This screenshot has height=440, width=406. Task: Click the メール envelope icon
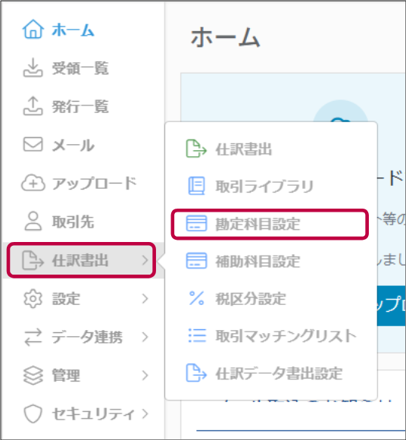pyautogui.click(x=33, y=144)
